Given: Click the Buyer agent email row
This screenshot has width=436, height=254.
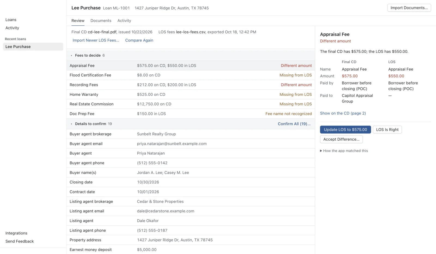Looking at the screenshot, I should 191,144.
